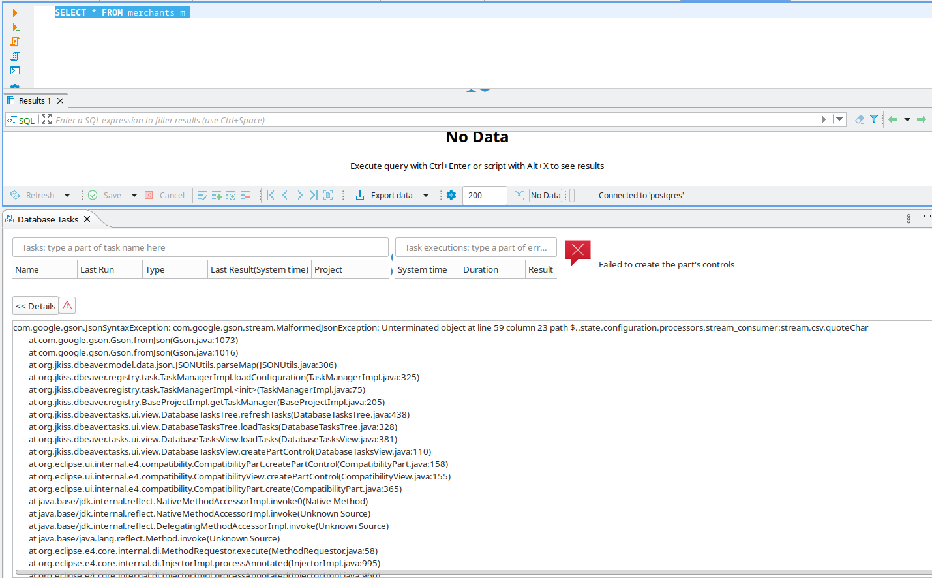Switch to the Database Tasks tab
932x578 pixels.
click(49, 219)
